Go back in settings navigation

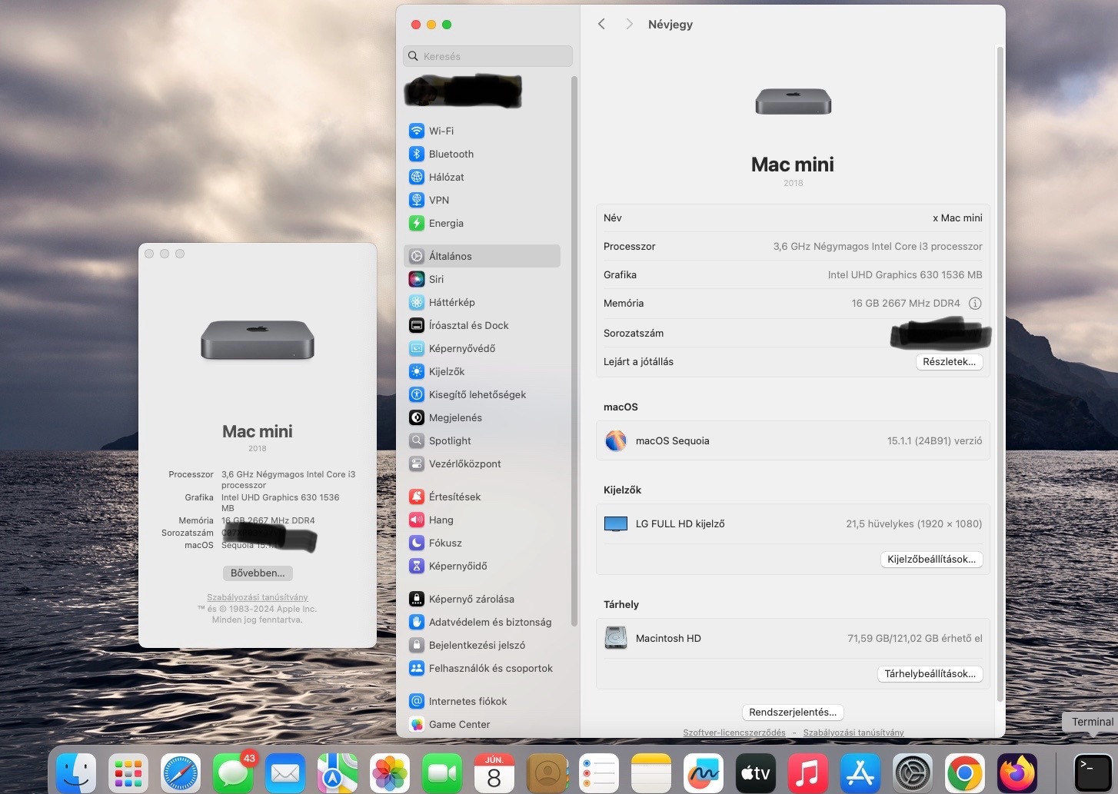tap(601, 24)
